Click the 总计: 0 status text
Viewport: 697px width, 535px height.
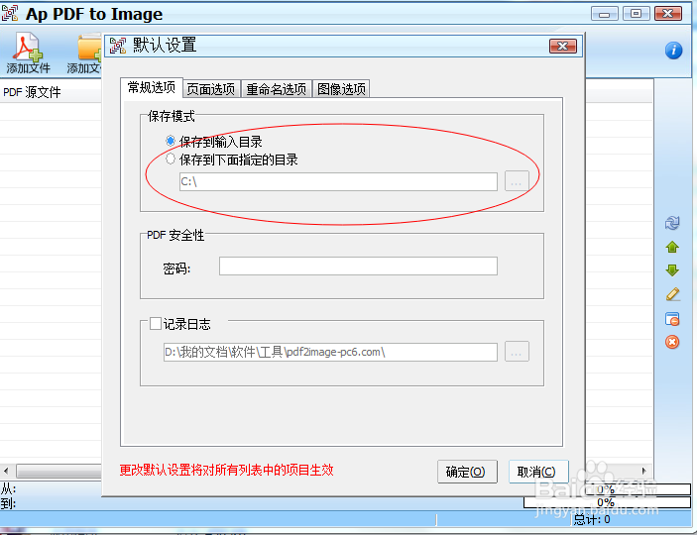592,519
